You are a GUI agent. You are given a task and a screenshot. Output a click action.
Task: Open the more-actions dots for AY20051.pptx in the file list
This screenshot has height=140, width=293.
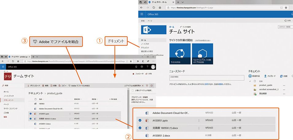pyautogui.click(x=70, y=114)
